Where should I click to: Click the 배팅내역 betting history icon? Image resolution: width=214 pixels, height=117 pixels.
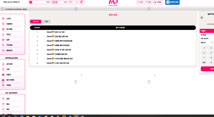point(3,51)
